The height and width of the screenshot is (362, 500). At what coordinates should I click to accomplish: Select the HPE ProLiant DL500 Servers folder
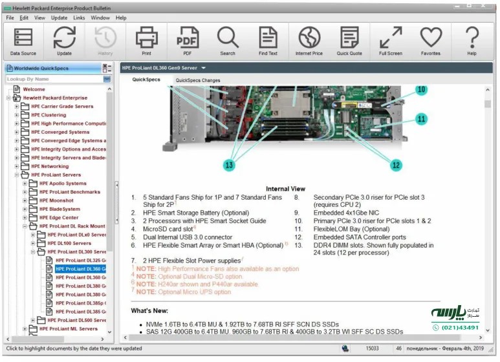(76, 320)
